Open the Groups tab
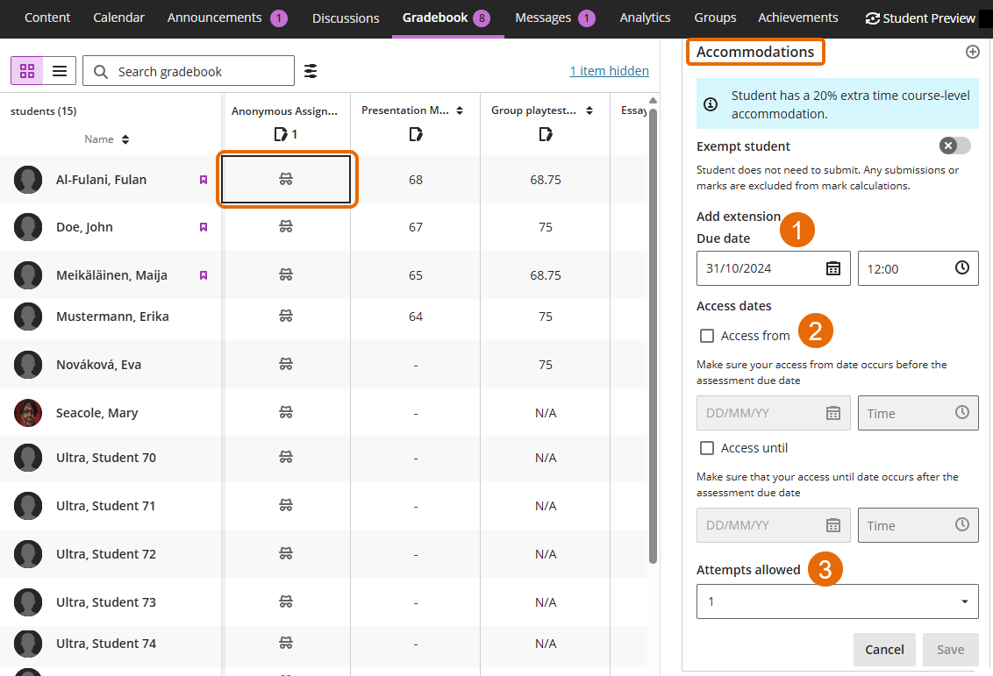Image resolution: width=993 pixels, height=676 pixels. pyautogui.click(x=715, y=18)
